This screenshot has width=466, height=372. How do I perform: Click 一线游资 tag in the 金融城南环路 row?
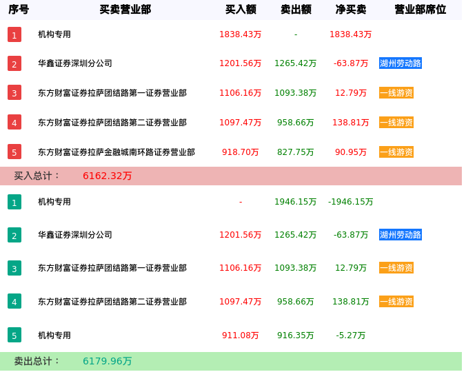[396, 152]
